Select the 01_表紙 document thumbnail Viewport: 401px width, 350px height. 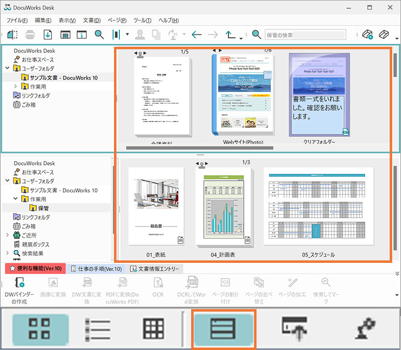pos(156,206)
